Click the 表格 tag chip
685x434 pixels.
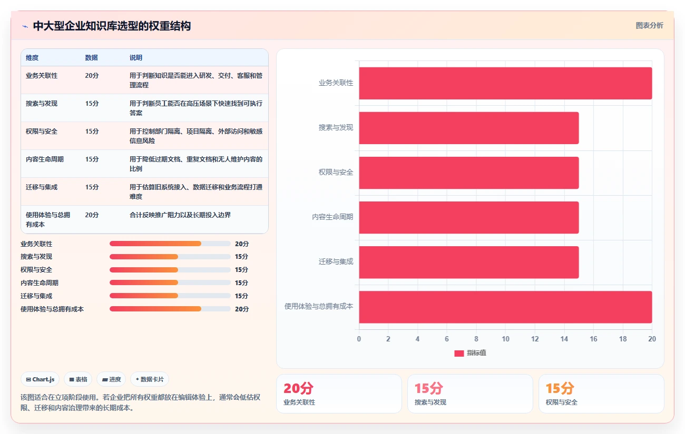pyautogui.click(x=78, y=379)
